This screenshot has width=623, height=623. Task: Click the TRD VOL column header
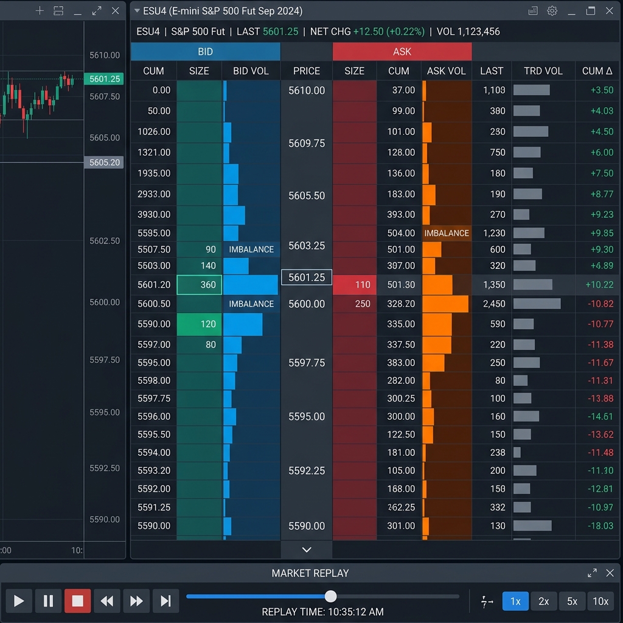click(x=543, y=71)
